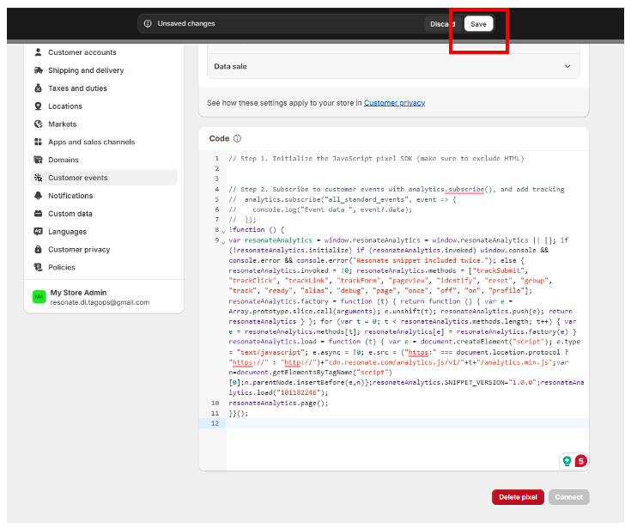Click My Store Admin account name
This screenshot has height=528, width=631.
pos(78,293)
